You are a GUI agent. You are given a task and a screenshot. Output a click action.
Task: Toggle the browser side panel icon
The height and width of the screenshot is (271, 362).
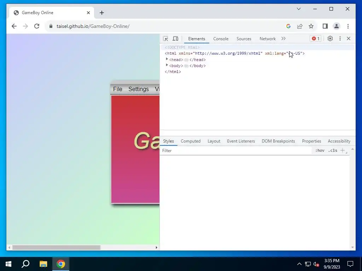click(x=325, y=26)
